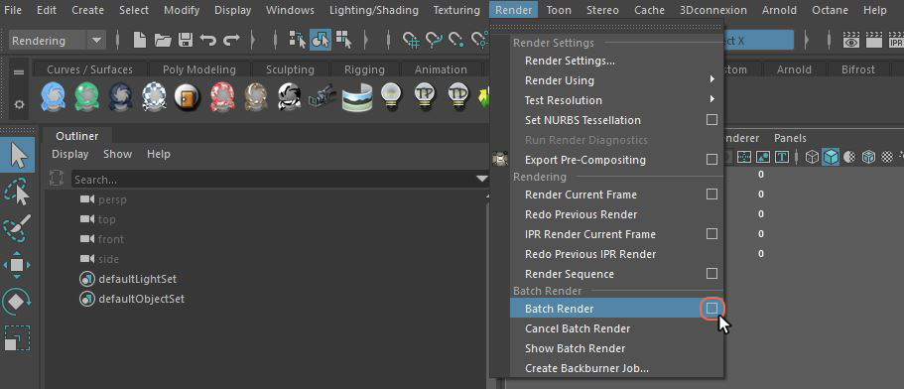Open Render Current Frame options box
Screen dimensions: 904x389
(712, 194)
